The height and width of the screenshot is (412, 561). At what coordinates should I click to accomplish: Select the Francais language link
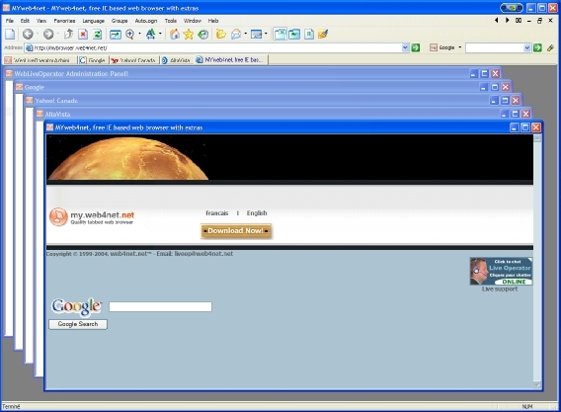click(217, 213)
